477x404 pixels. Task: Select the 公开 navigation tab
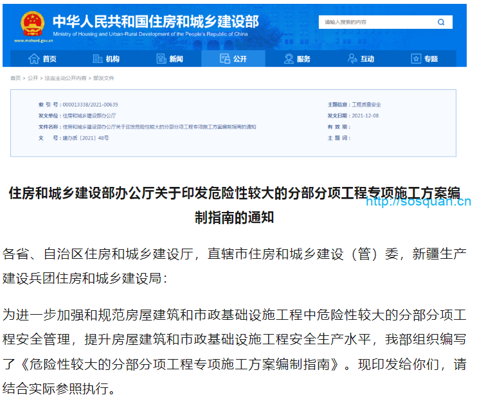point(233,58)
